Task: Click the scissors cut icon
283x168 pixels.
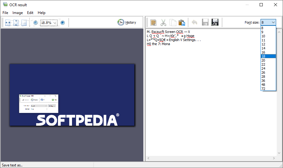Action: click(x=163, y=23)
